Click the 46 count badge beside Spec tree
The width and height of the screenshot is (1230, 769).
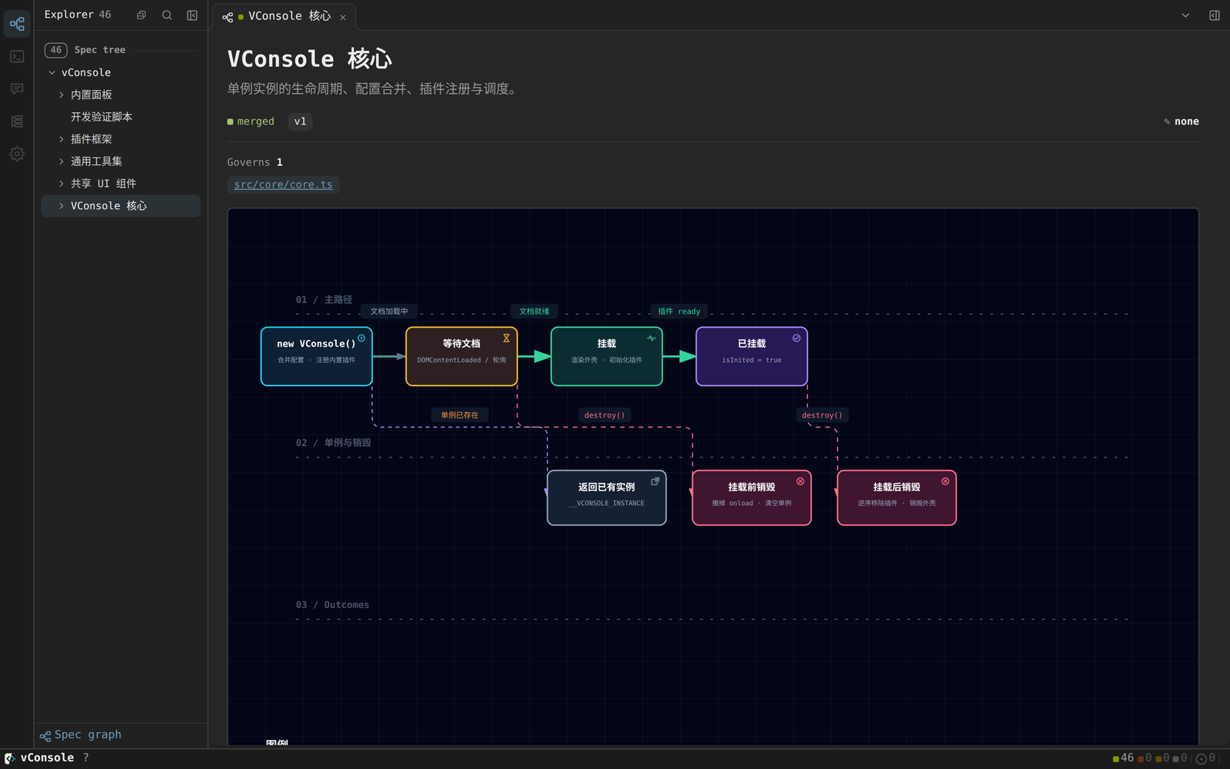[55, 50]
